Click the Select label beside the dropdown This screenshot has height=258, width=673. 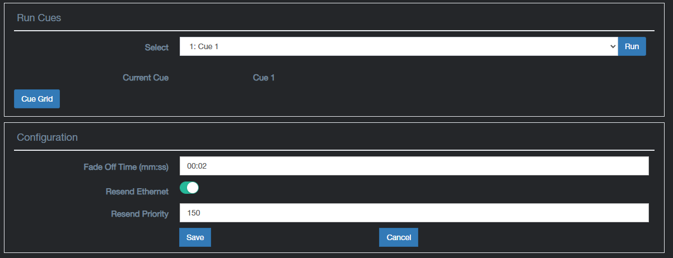(157, 47)
